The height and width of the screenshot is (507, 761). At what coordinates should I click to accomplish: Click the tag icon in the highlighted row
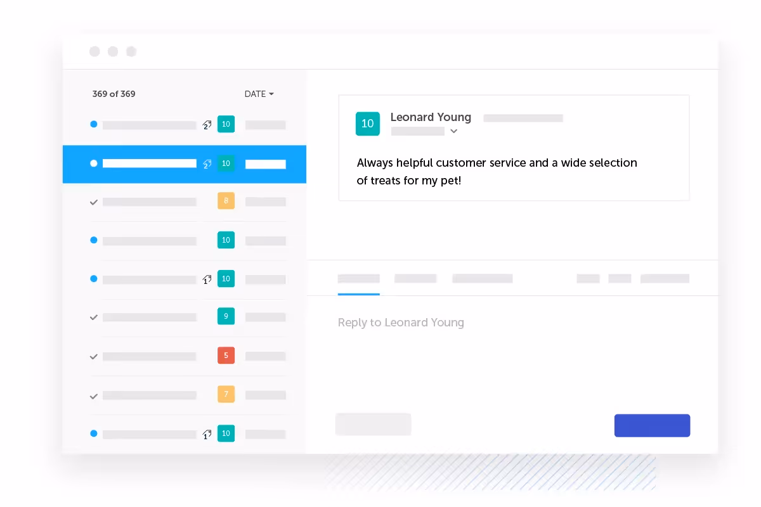pyautogui.click(x=207, y=164)
